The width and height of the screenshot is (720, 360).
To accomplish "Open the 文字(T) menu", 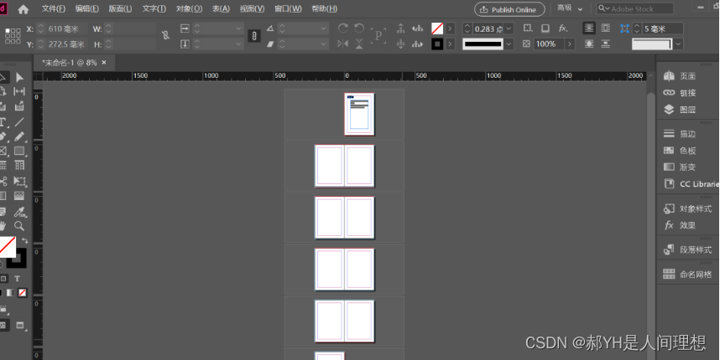I will (x=154, y=8).
